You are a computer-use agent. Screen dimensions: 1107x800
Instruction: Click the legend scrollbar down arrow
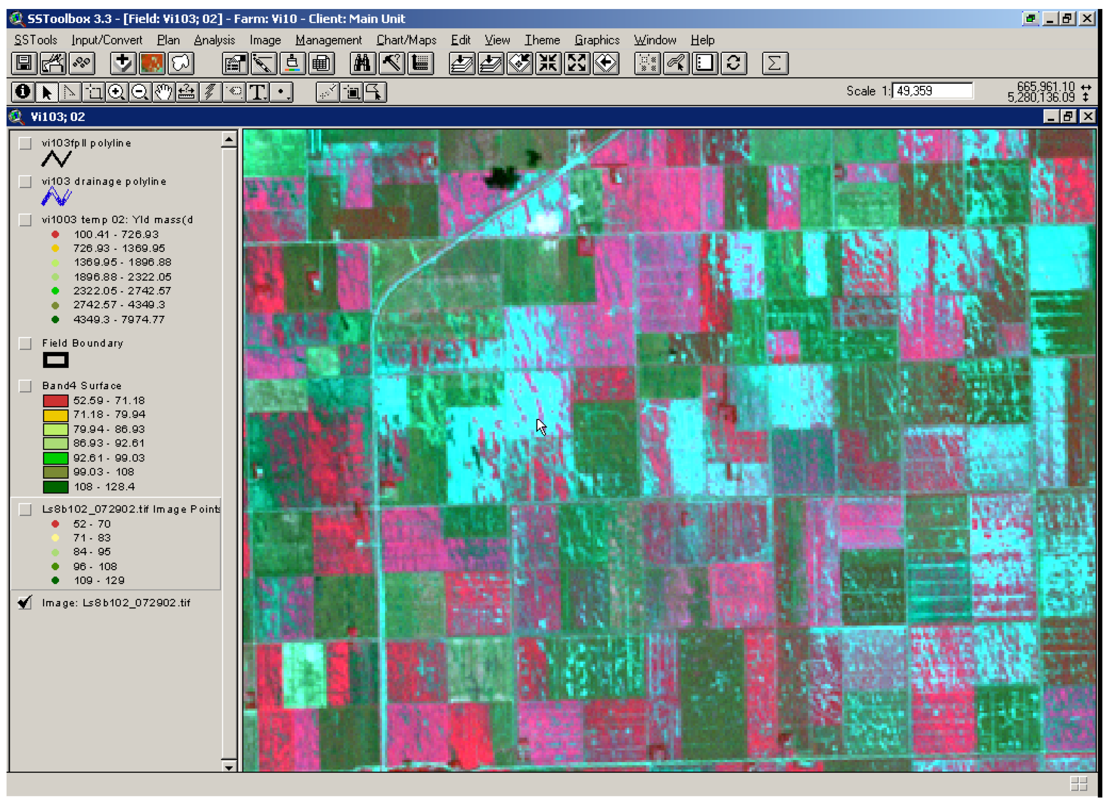[229, 767]
